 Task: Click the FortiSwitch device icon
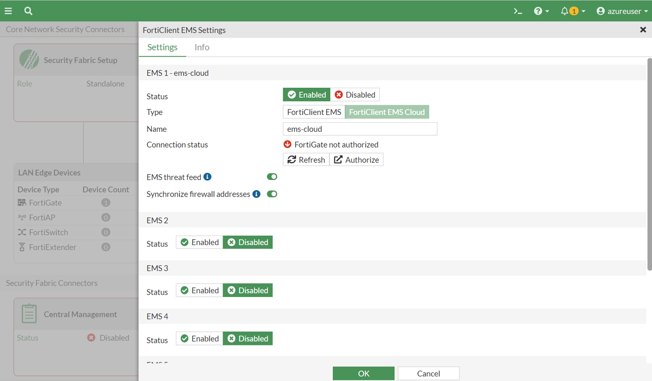(x=22, y=232)
